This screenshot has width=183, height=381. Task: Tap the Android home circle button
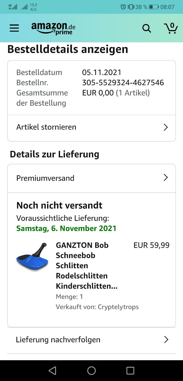click(x=91, y=371)
